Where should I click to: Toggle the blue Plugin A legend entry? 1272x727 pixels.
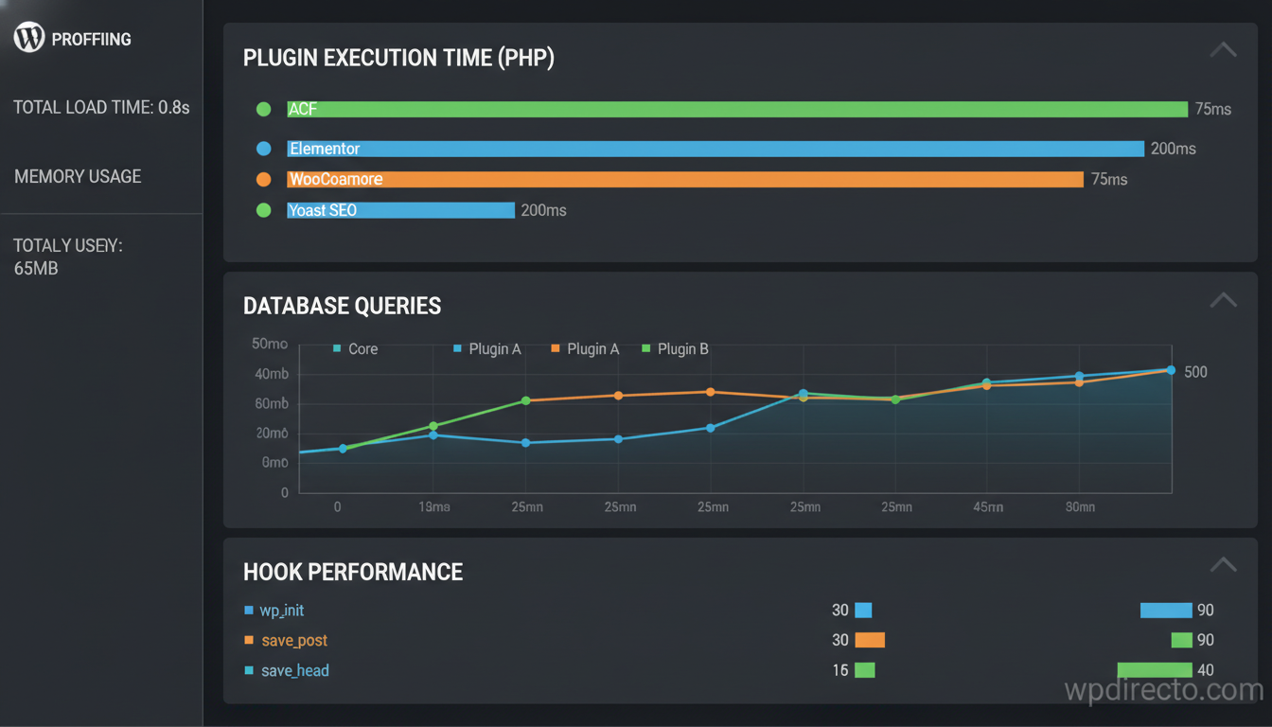coord(487,349)
